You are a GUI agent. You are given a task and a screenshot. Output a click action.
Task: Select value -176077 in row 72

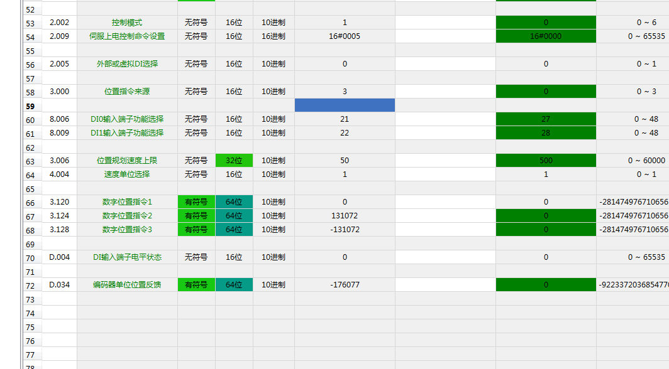pos(345,285)
